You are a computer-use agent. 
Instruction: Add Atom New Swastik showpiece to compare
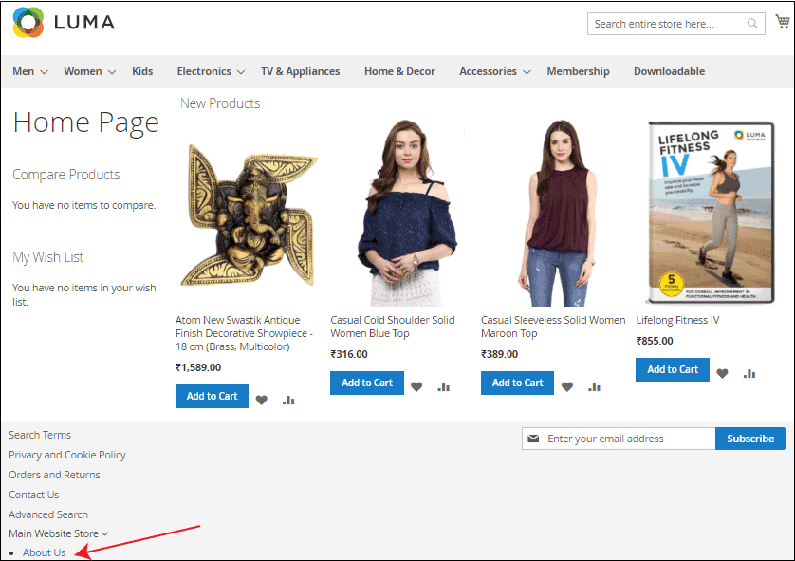pyautogui.click(x=288, y=401)
